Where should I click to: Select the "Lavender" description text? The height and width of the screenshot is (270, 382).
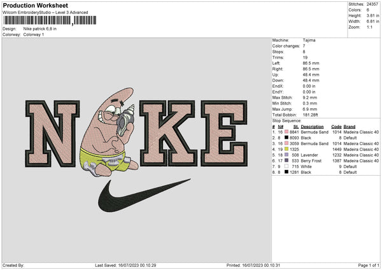(x=309, y=155)
